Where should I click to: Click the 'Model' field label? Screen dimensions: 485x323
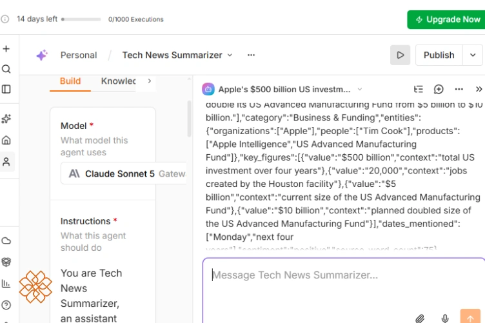click(x=74, y=126)
